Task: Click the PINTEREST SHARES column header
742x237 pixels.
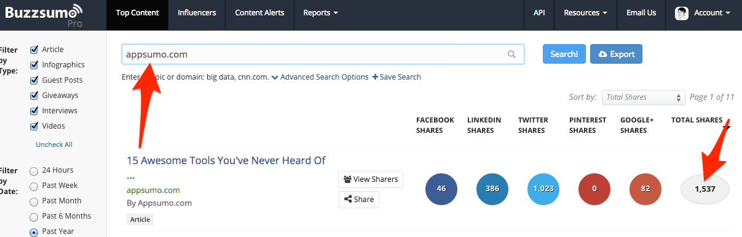Action: 588,125
